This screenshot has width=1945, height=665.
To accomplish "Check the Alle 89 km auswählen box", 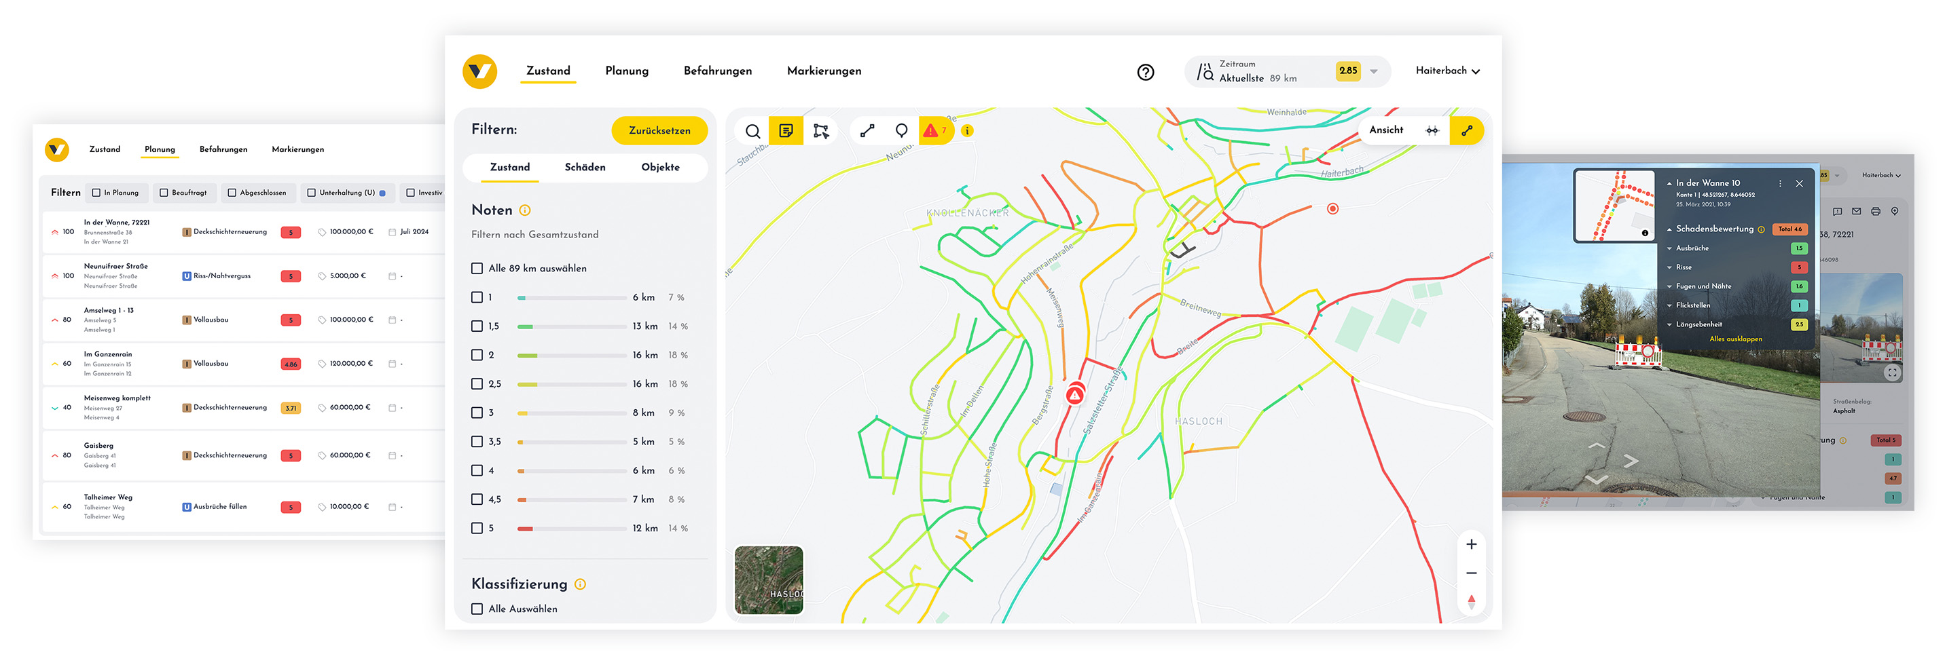I will [x=477, y=268].
